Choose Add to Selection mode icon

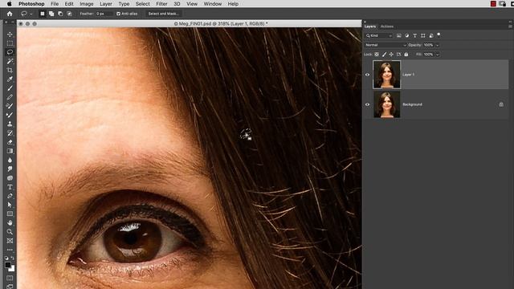51,14
